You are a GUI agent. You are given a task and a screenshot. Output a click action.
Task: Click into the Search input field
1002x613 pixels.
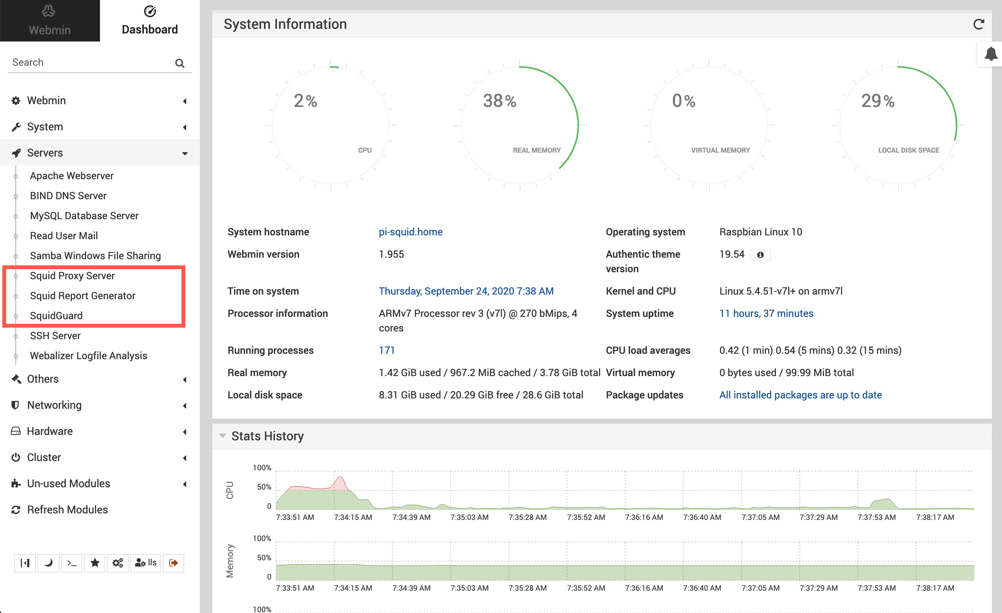tap(90, 62)
